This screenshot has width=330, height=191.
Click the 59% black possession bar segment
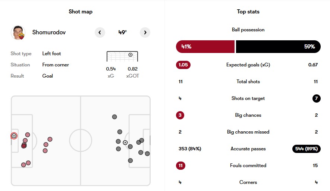(x=278, y=47)
